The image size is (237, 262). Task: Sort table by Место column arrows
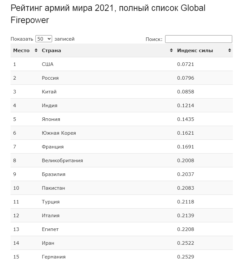(x=36, y=50)
